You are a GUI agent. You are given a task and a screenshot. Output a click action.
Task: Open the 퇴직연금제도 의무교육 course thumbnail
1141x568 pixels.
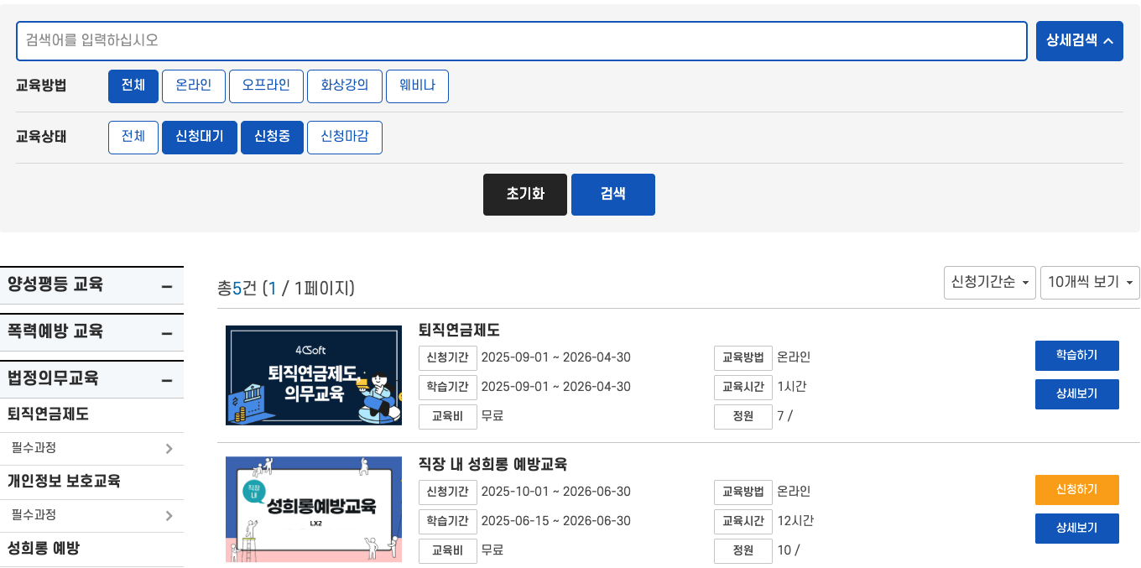(313, 375)
